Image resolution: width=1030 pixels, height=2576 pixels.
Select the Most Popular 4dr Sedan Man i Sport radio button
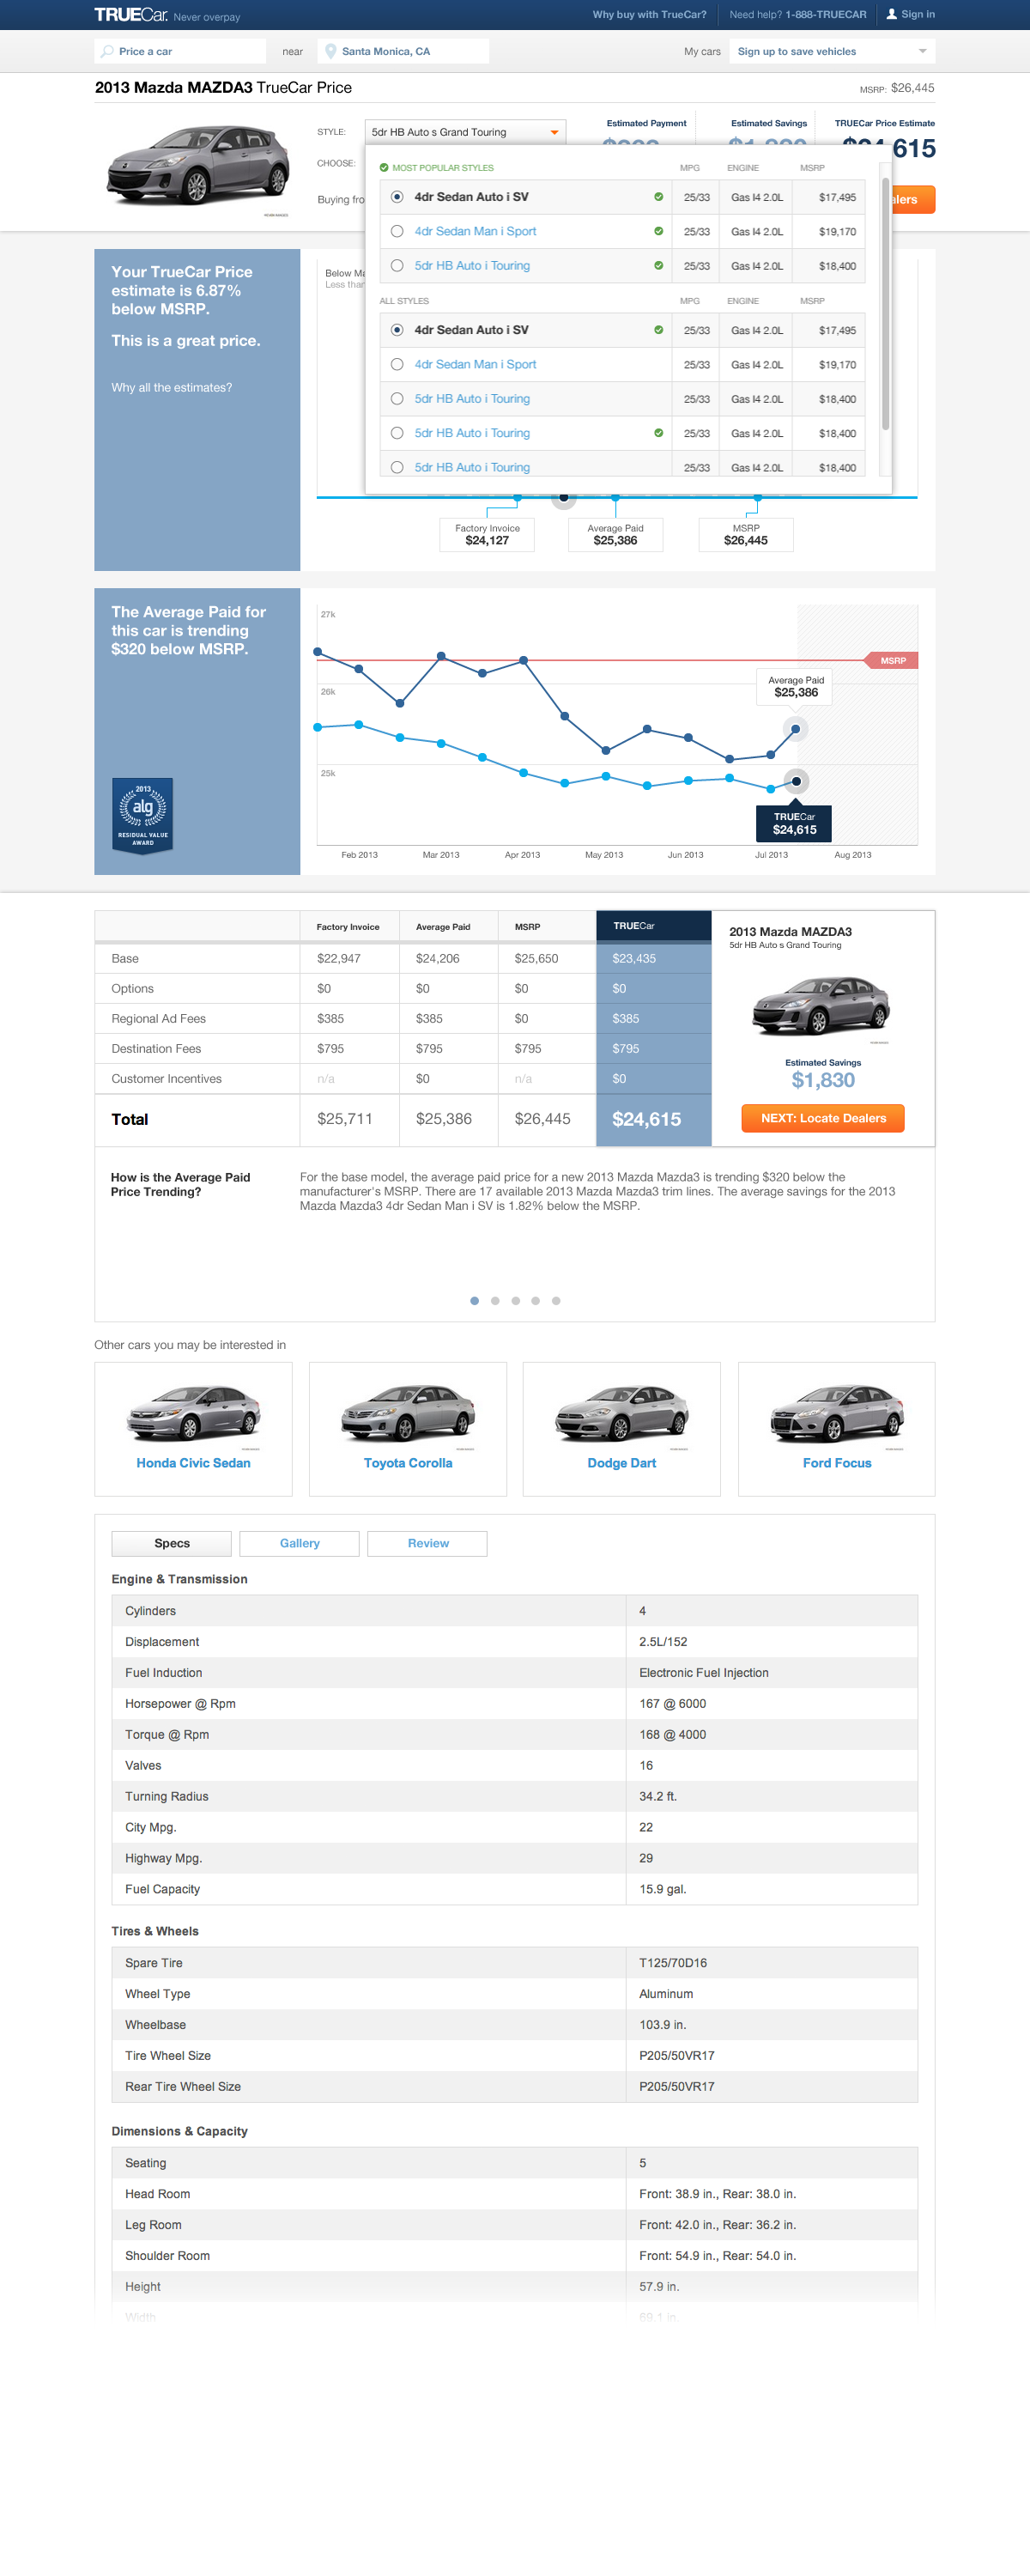[x=397, y=231]
